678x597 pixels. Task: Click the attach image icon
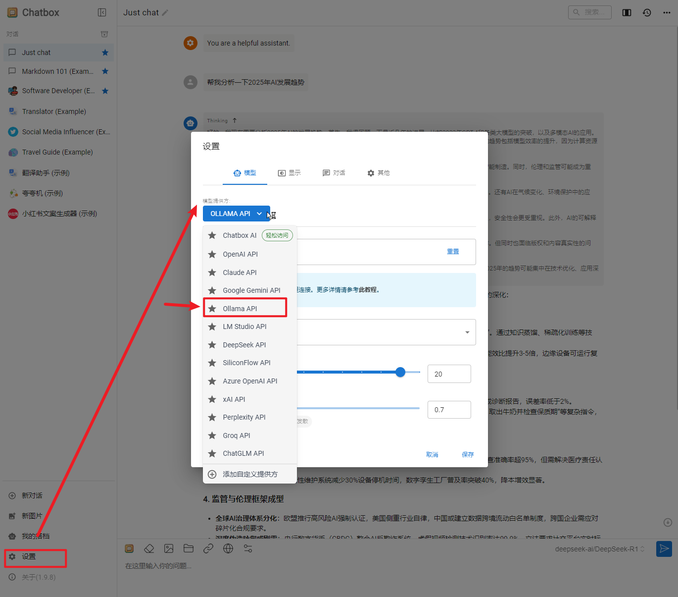[169, 548]
